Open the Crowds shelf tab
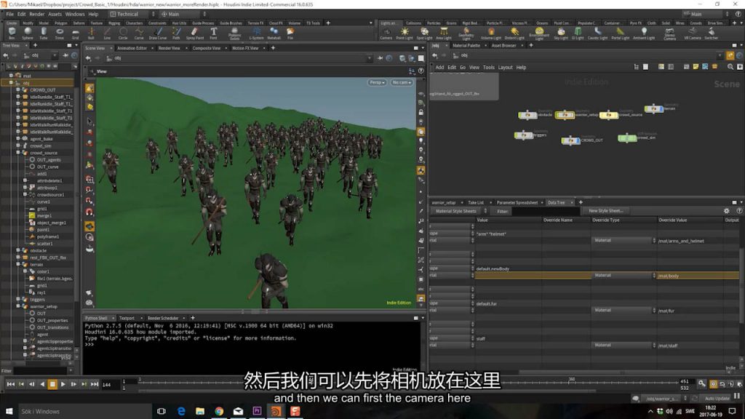The height and width of the screenshot is (419, 745). coord(696,23)
